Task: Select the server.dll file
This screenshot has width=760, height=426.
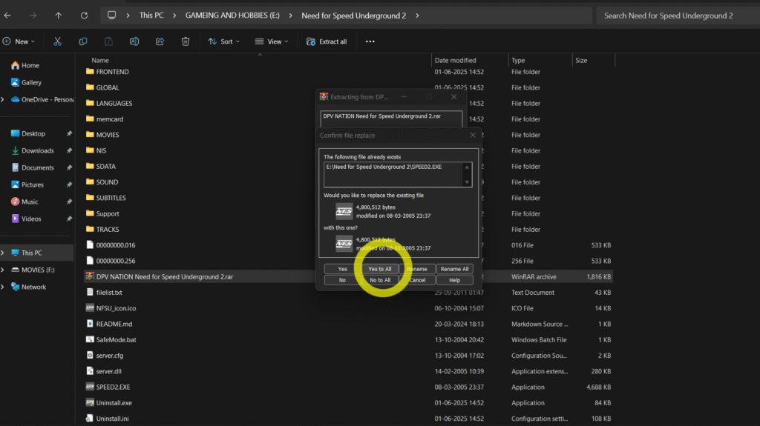Action: (104, 371)
